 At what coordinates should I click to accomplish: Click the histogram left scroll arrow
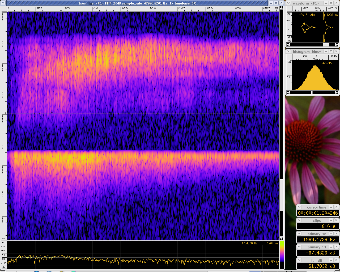coord(288,93)
